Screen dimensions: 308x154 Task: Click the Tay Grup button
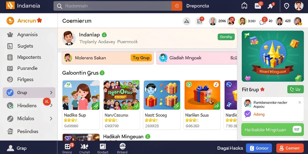coord(141,58)
